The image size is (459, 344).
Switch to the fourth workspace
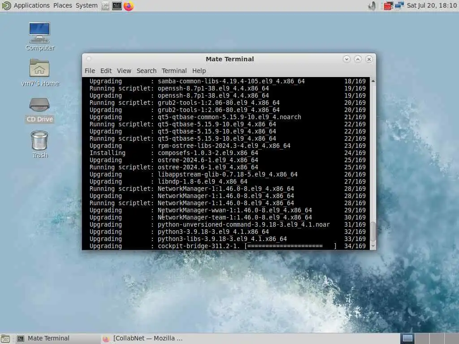tap(451, 339)
